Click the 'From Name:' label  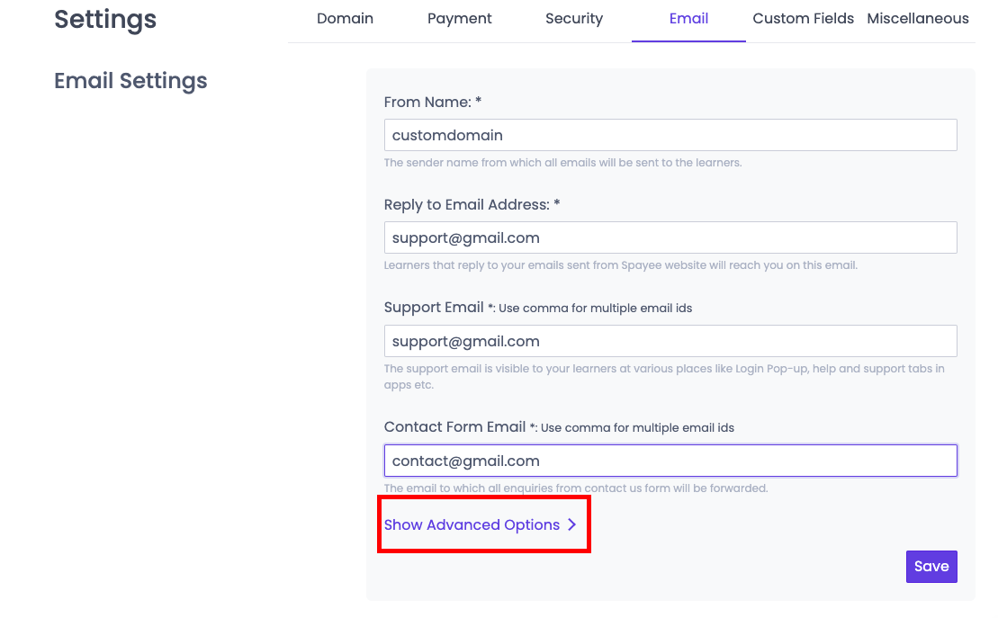(x=433, y=102)
